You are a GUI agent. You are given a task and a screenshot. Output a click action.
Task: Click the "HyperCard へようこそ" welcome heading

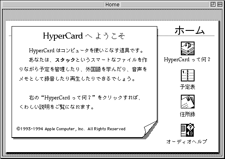coord(84,36)
